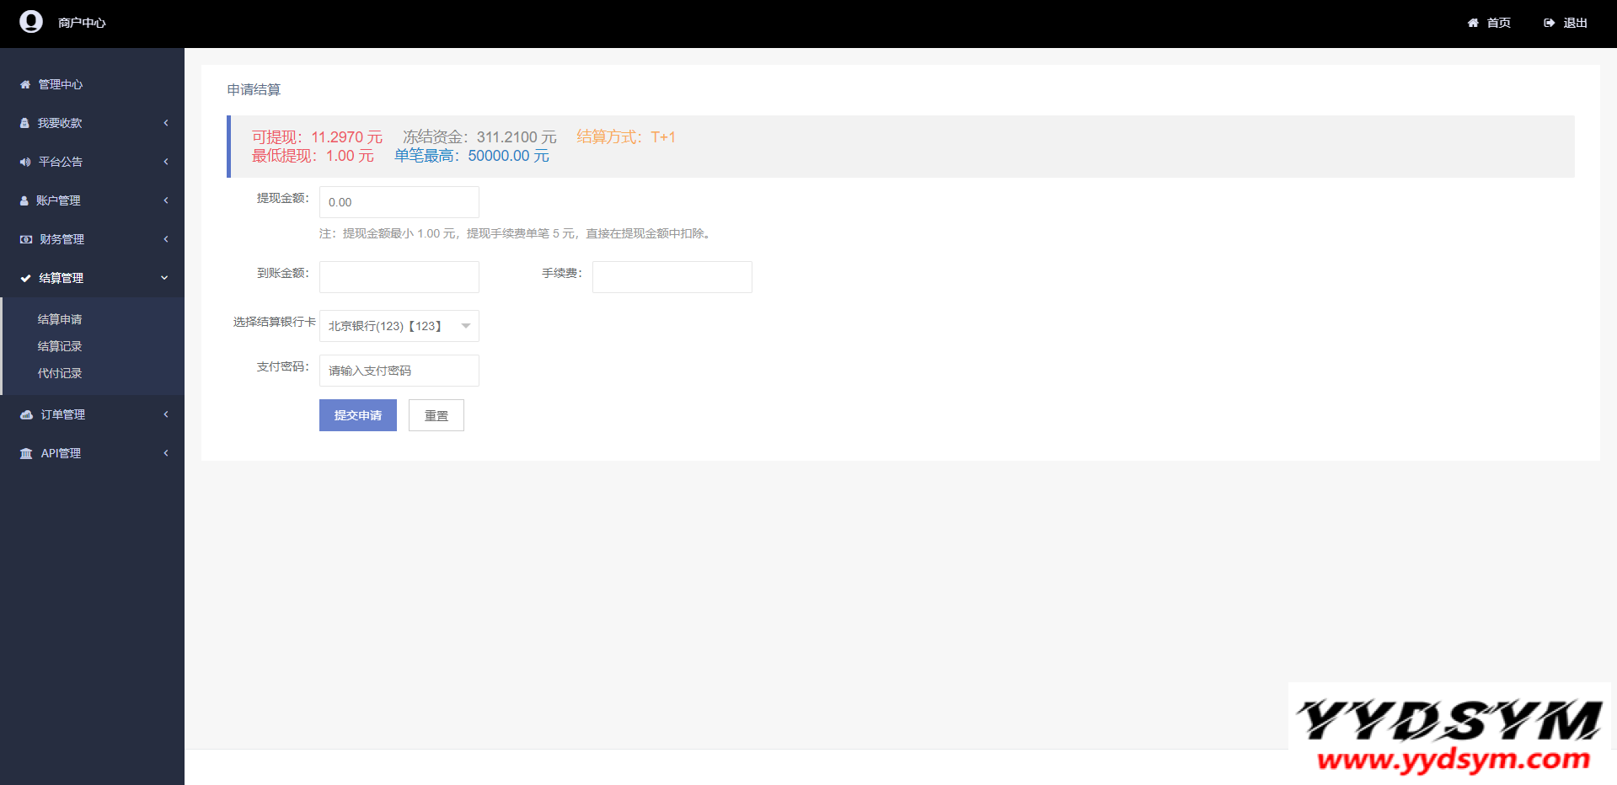Screen dimensions: 1617x785
Task: Select 结算申请 submenu item
Action: pyautogui.click(x=60, y=319)
